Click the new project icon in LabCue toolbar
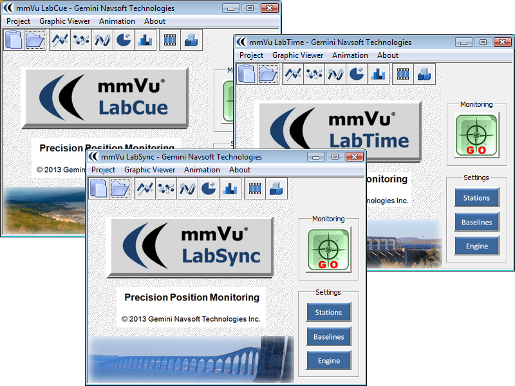 [14, 40]
